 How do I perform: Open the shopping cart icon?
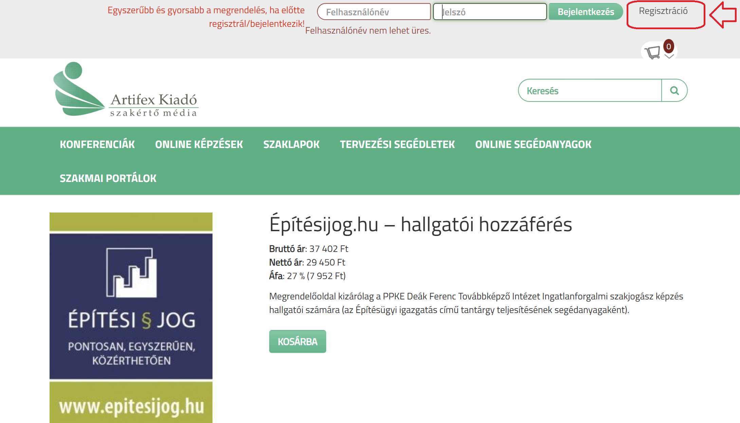click(x=652, y=53)
